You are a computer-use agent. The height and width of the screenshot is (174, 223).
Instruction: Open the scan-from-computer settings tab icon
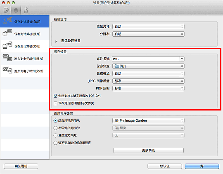[6, 10]
